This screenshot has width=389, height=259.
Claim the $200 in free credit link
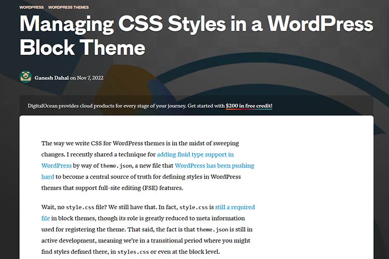[x=248, y=106]
